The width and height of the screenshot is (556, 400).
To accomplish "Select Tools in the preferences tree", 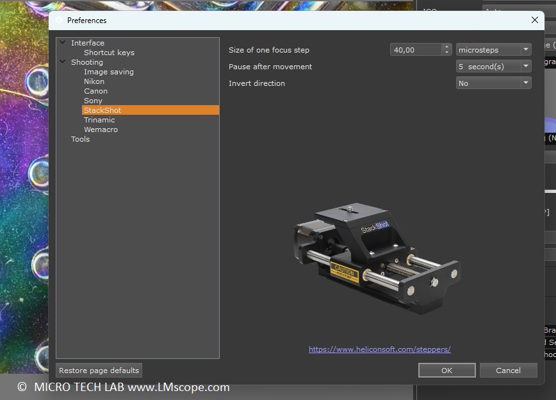I will tap(80, 139).
